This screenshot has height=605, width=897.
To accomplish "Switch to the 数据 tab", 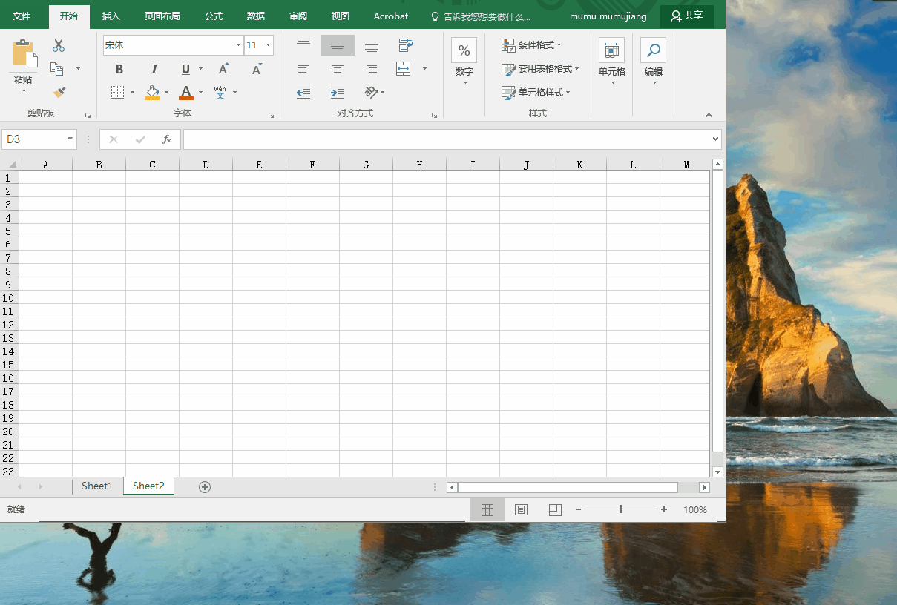I will 256,16.
